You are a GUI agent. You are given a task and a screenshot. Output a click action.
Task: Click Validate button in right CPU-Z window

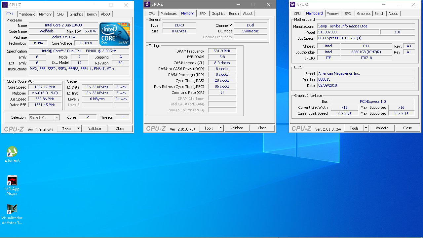point(382,128)
